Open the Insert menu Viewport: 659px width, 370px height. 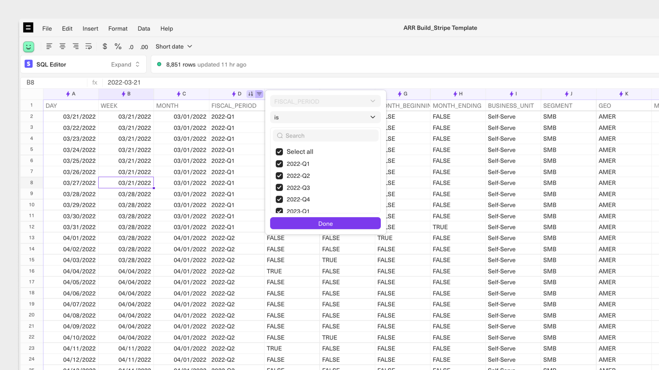(x=90, y=29)
